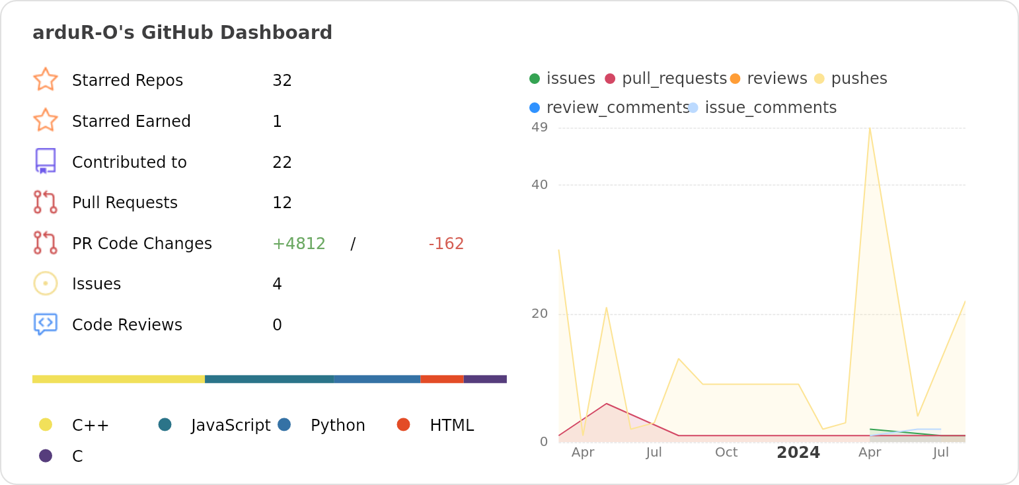This screenshot has height=485, width=1019.
Task: Click the Code Reviews value 0
Action: coord(278,325)
